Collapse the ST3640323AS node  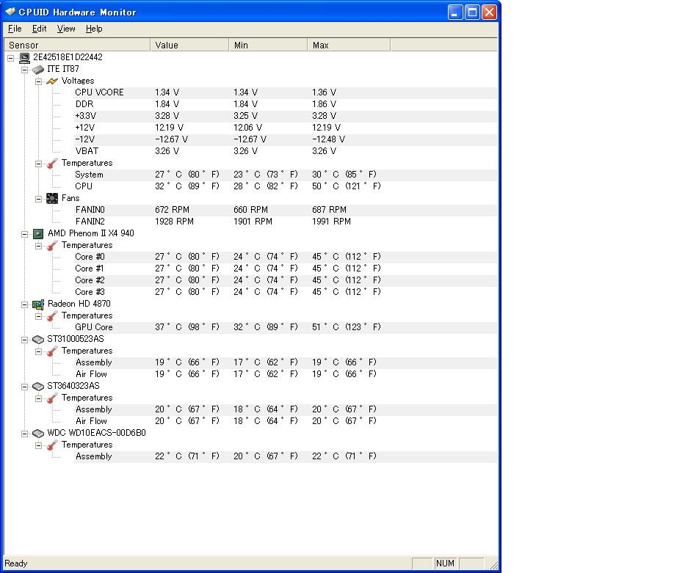pos(24,387)
